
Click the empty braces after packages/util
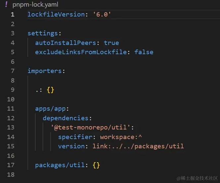point(96,165)
